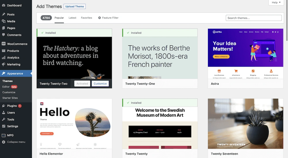Click the Plugins icon in sidebar
288x158 pixels.
3,106
